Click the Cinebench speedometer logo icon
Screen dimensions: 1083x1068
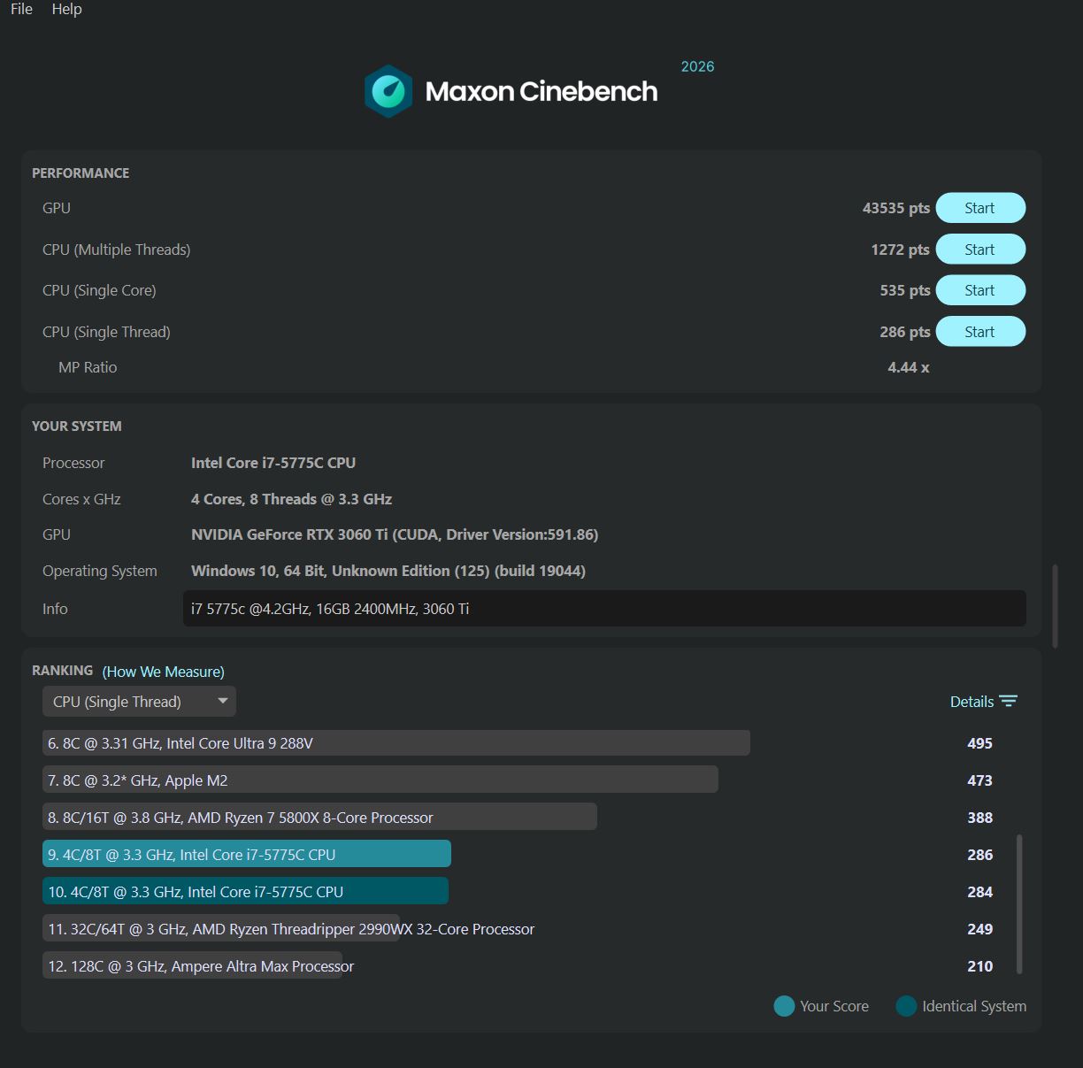388,91
